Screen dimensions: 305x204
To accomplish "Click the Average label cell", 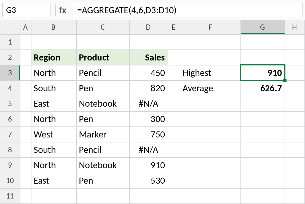I will [x=210, y=88].
